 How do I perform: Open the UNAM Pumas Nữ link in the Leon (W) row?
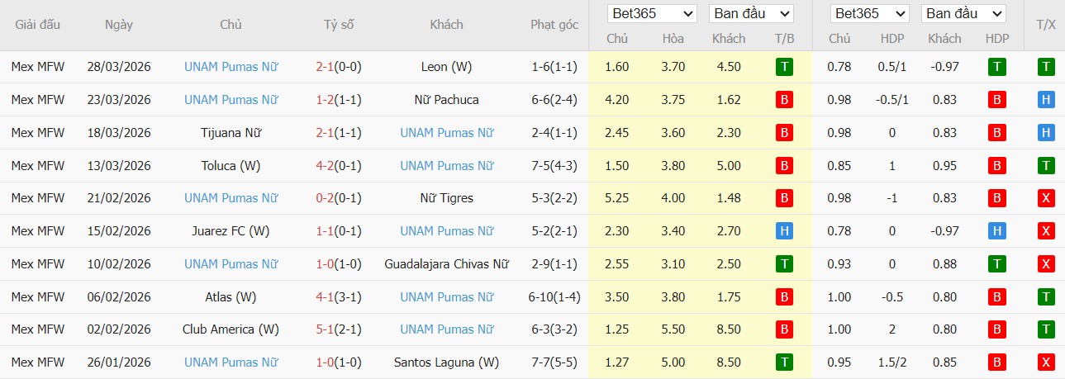[231, 67]
